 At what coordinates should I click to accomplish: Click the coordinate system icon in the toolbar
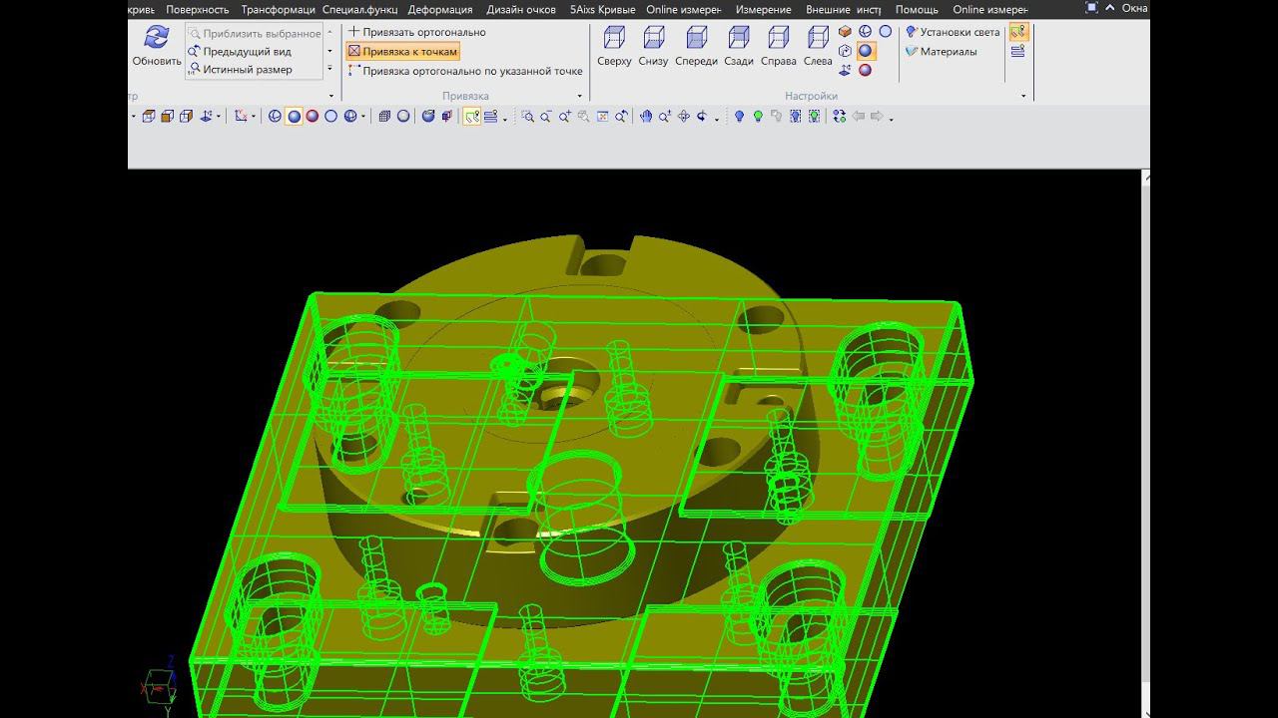[x=241, y=117]
